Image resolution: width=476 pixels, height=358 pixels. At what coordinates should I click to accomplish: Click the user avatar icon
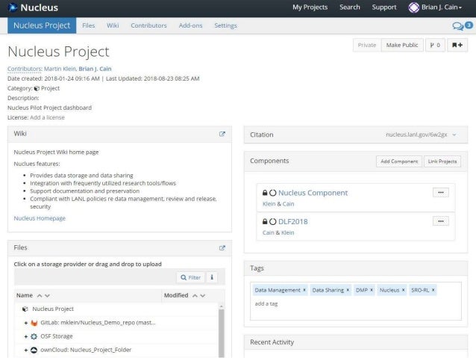(x=413, y=7)
